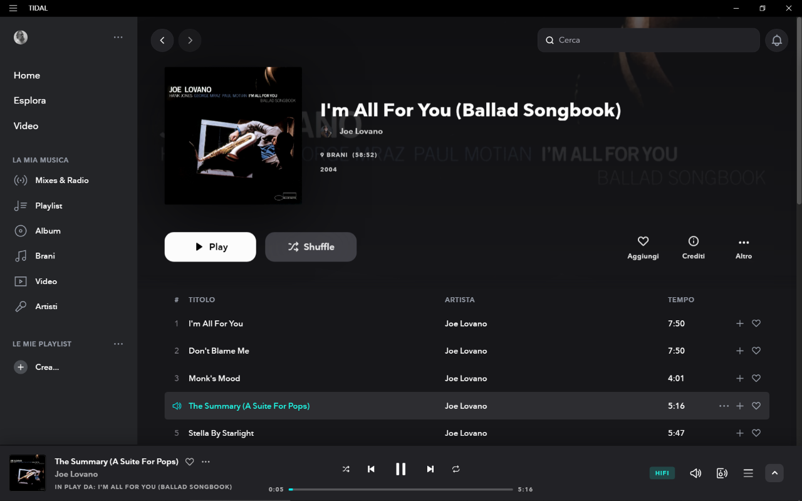Open Altro more options for album
802x501 pixels.
pyautogui.click(x=744, y=247)
